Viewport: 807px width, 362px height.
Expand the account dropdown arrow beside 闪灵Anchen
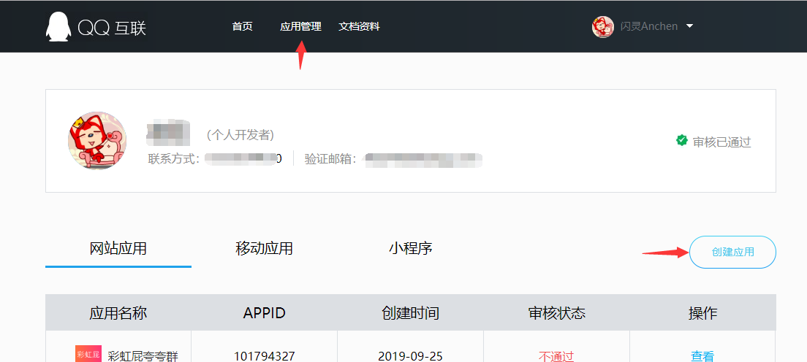tap(689, 27)
